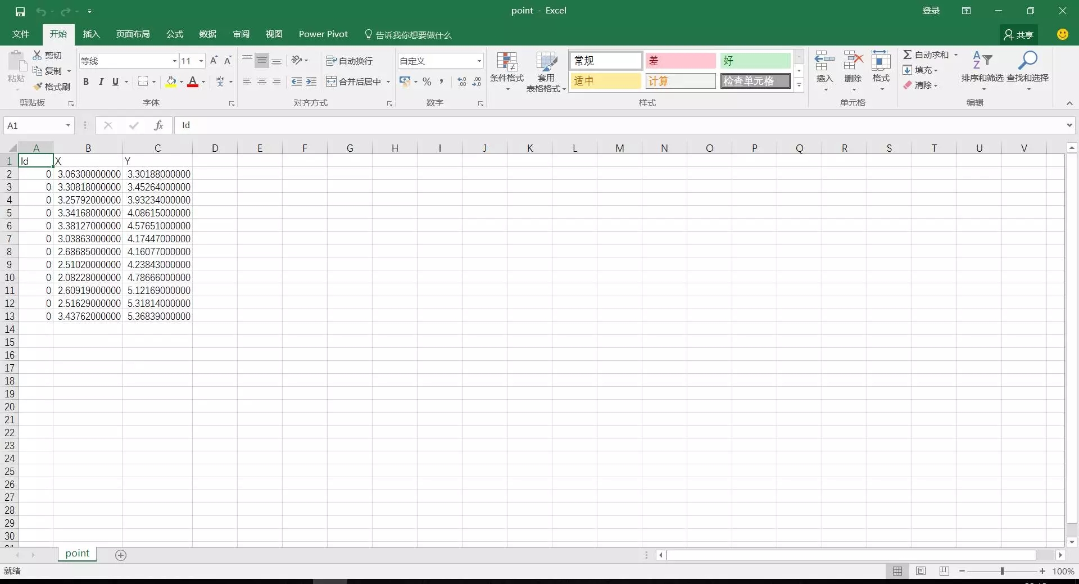Expand the formula bar
This screenshot has height=584, width=1079.
1069,125
